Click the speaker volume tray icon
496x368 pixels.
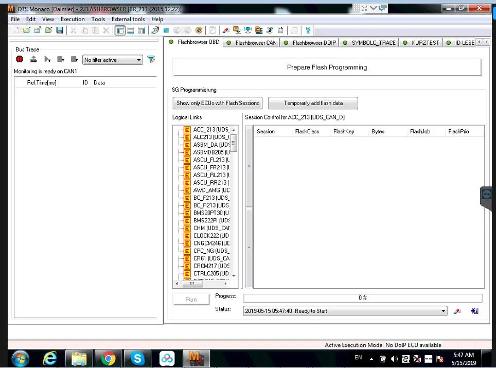(x=394, y=359)
